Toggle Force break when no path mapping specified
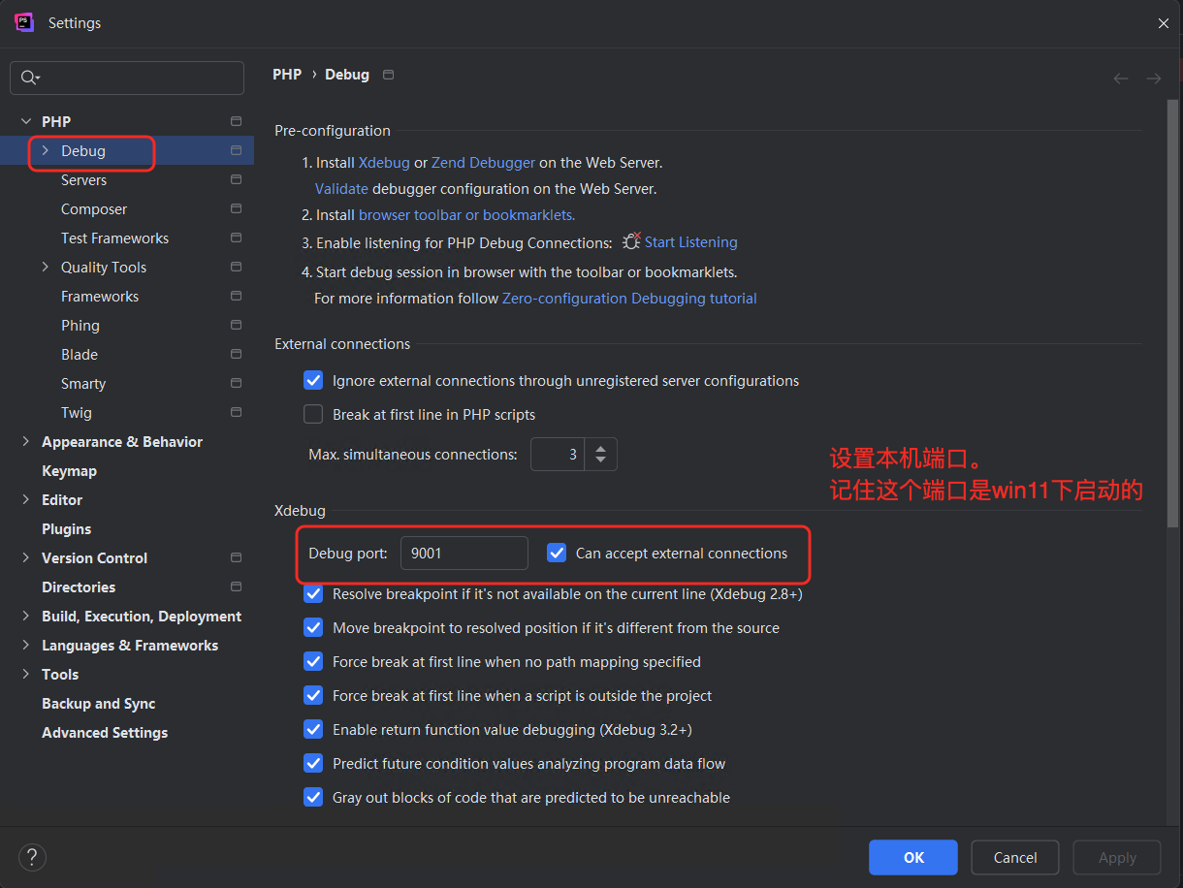This screenshot has width=1183, height=888. 313,661
